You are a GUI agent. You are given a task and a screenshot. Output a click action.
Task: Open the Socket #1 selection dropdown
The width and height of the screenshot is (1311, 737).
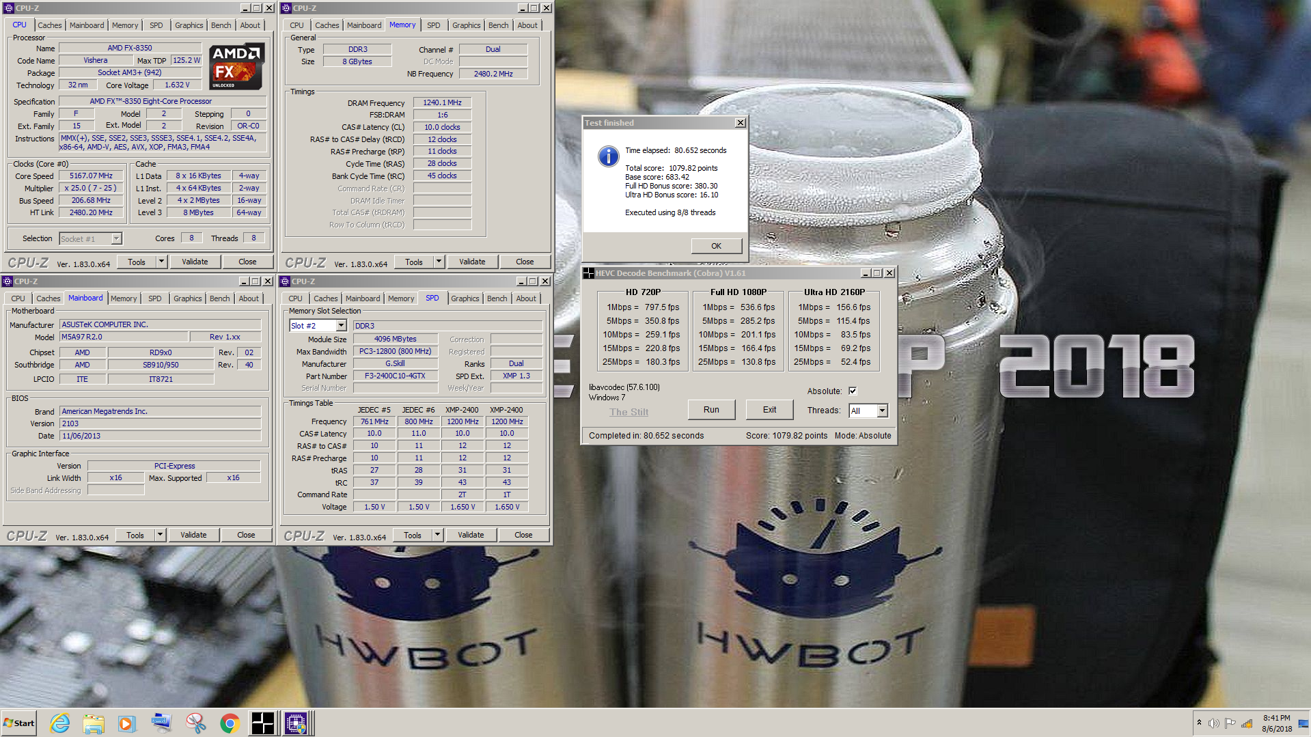[116, 238]
